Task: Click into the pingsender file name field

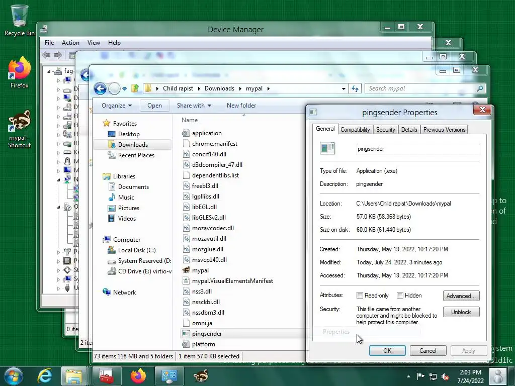Action: pos(418,149)
